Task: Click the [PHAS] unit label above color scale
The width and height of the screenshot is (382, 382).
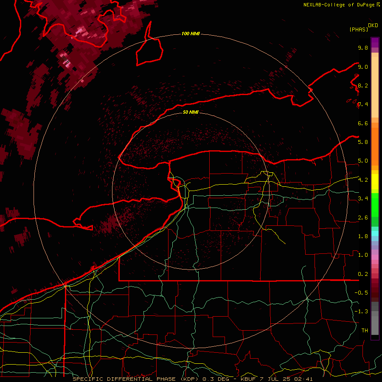Action: pyautogui.click(x=359, y=29)
